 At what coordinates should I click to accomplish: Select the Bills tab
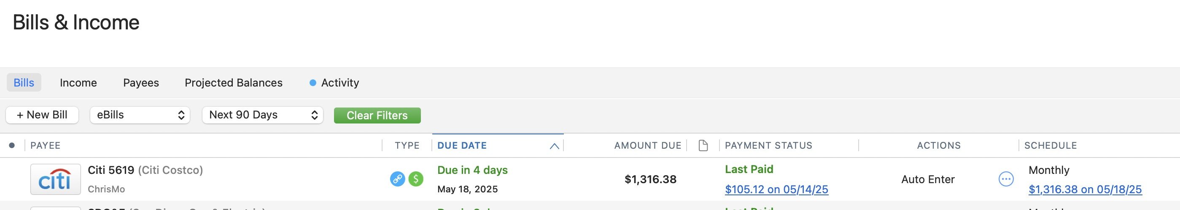[24, 83]
